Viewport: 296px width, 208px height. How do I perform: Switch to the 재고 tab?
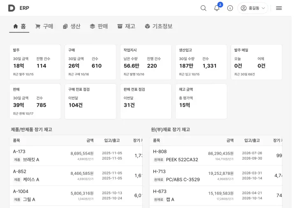[126, 26]
